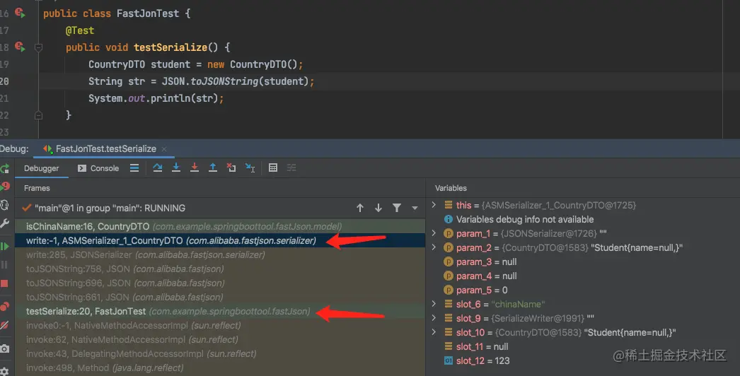Click the Toggle auto-test icon
This screenshot has height=376, width=740.
click(5, 205)
